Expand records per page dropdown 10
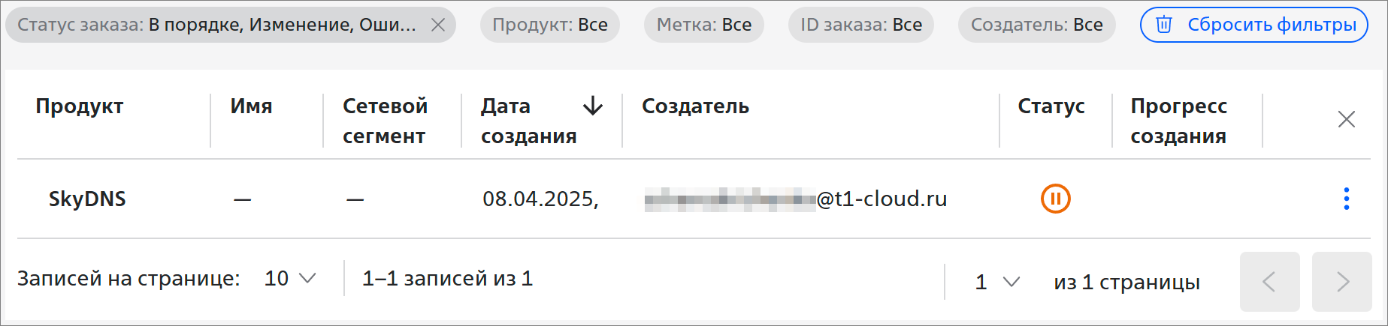 pyautogui.click(x=290, y=279)
